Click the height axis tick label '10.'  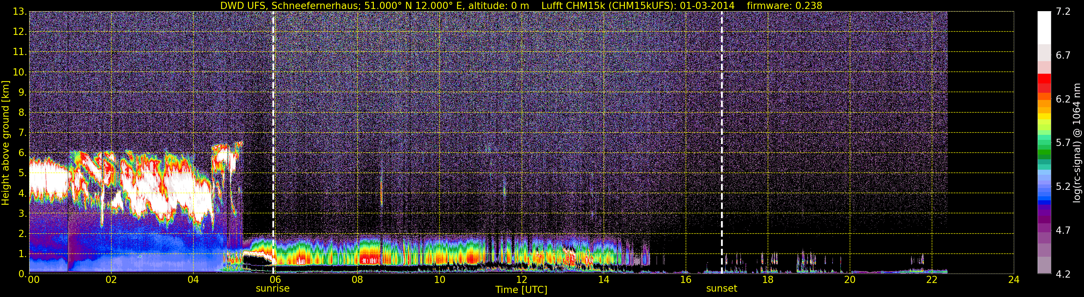20,72
